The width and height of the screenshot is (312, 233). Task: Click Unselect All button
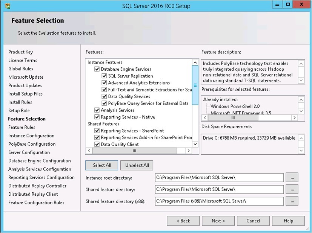[137, 165]
